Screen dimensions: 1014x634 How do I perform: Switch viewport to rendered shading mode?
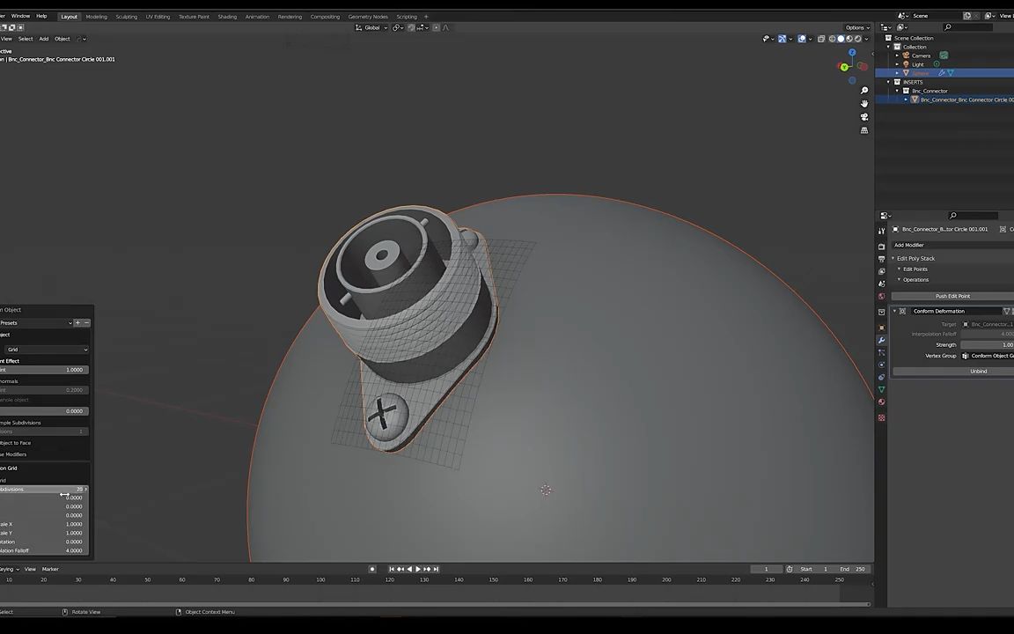[857, 38]
